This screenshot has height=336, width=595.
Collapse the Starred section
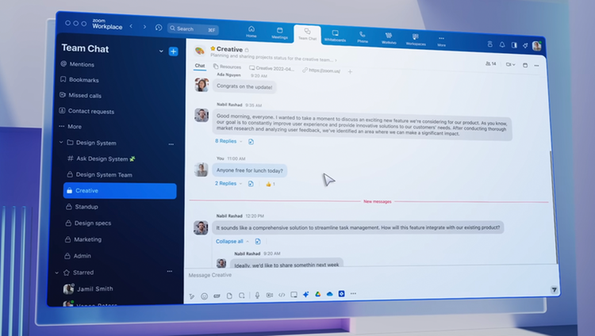[57, 273]
